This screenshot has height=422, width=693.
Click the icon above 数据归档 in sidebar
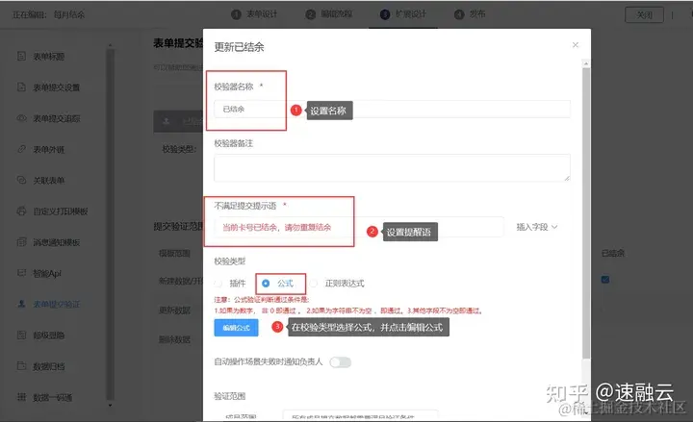click(x=21, y=335)
